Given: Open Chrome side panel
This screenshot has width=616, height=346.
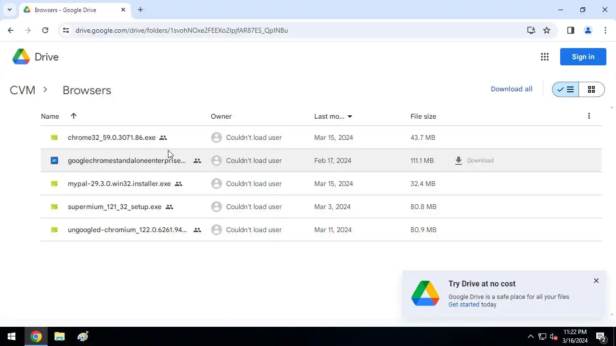Looking at the screenshot, I should click(x=570, y=30).
